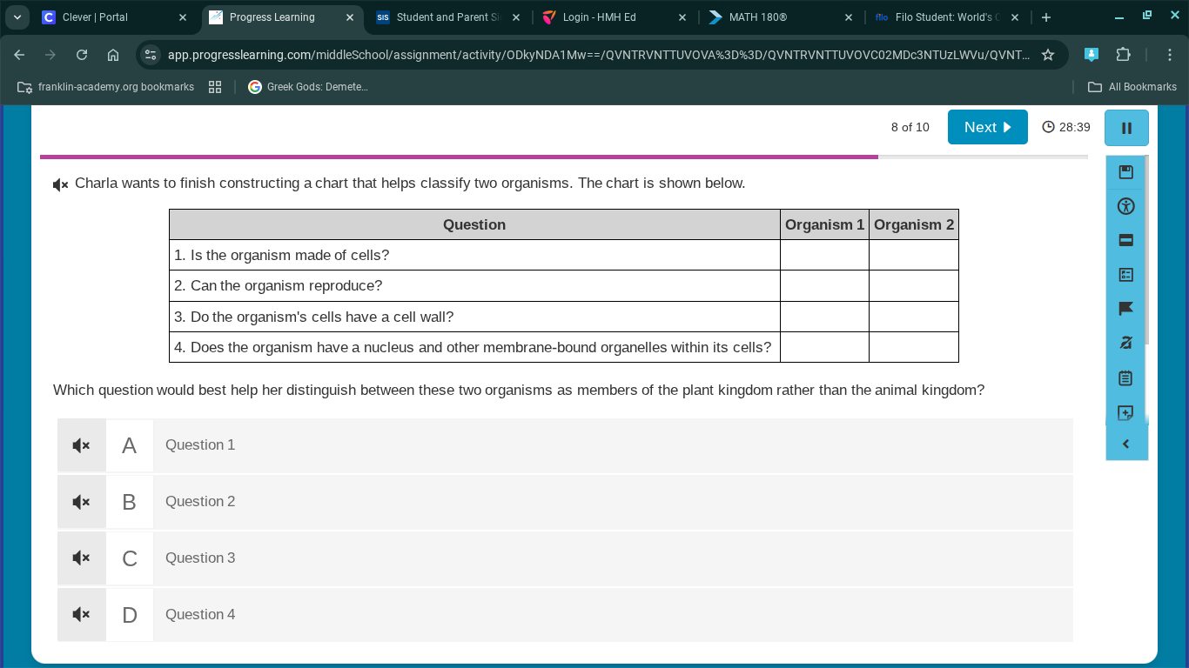
Task: Select answer choice B, Question 2
Action: point(564,501)
